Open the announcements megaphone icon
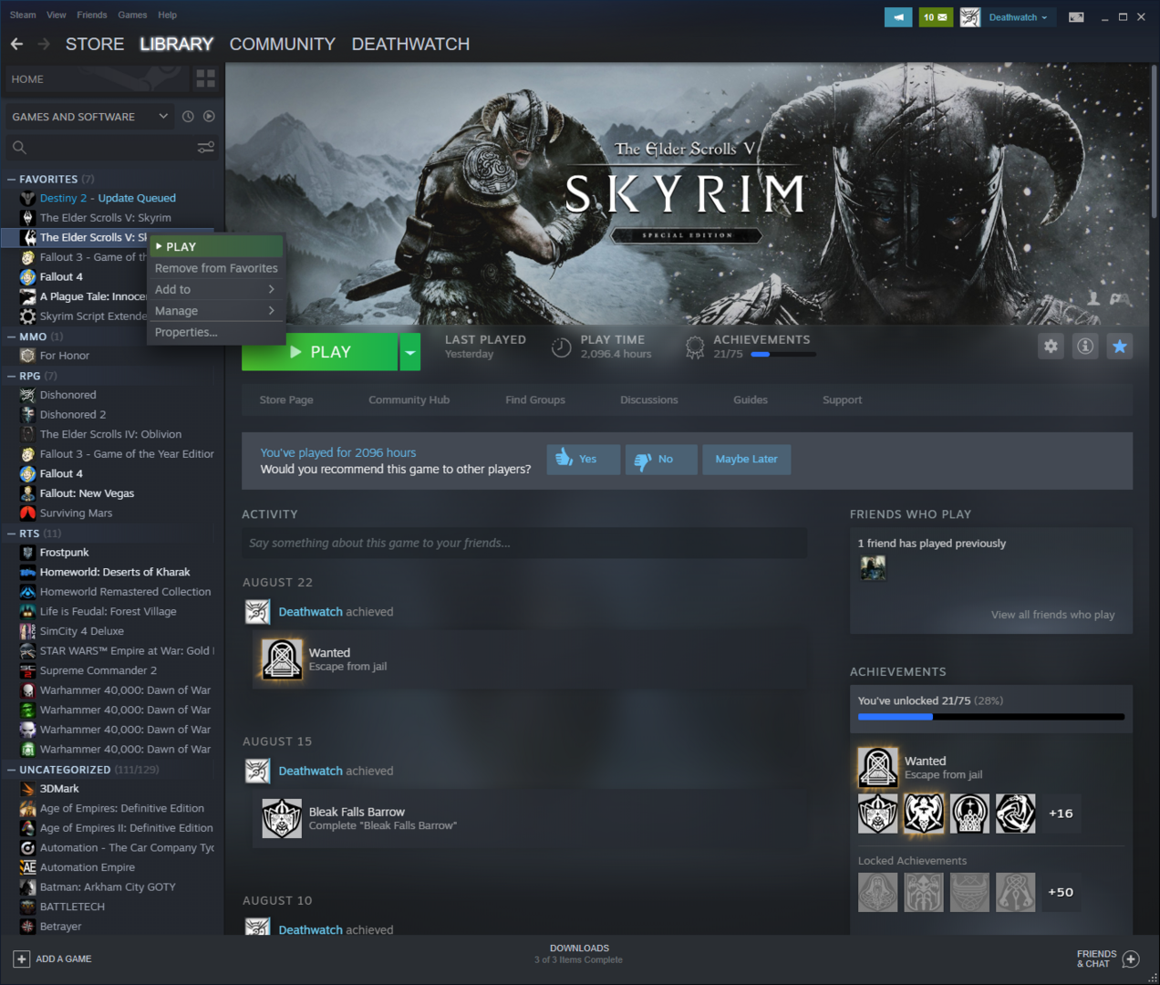The image size is (1160, 985). [x=898, y=17]
